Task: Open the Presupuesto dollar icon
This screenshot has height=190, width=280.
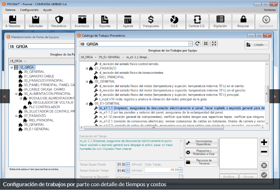Action: coord(151,22)
